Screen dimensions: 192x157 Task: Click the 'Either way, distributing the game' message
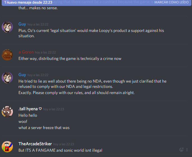point(70,58)
